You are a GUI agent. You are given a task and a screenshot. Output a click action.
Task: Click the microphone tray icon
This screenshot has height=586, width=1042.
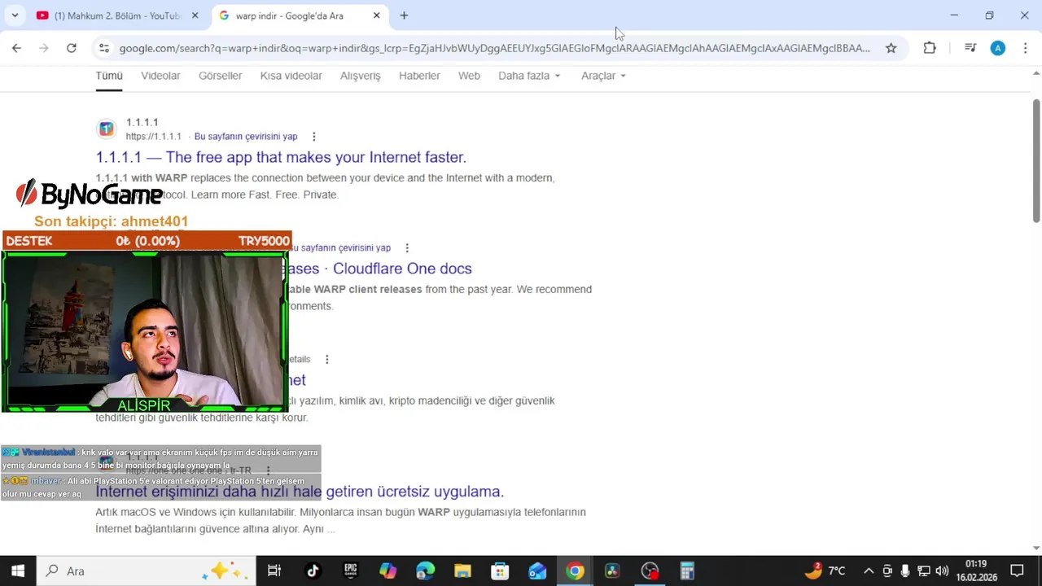click(905, 571)
